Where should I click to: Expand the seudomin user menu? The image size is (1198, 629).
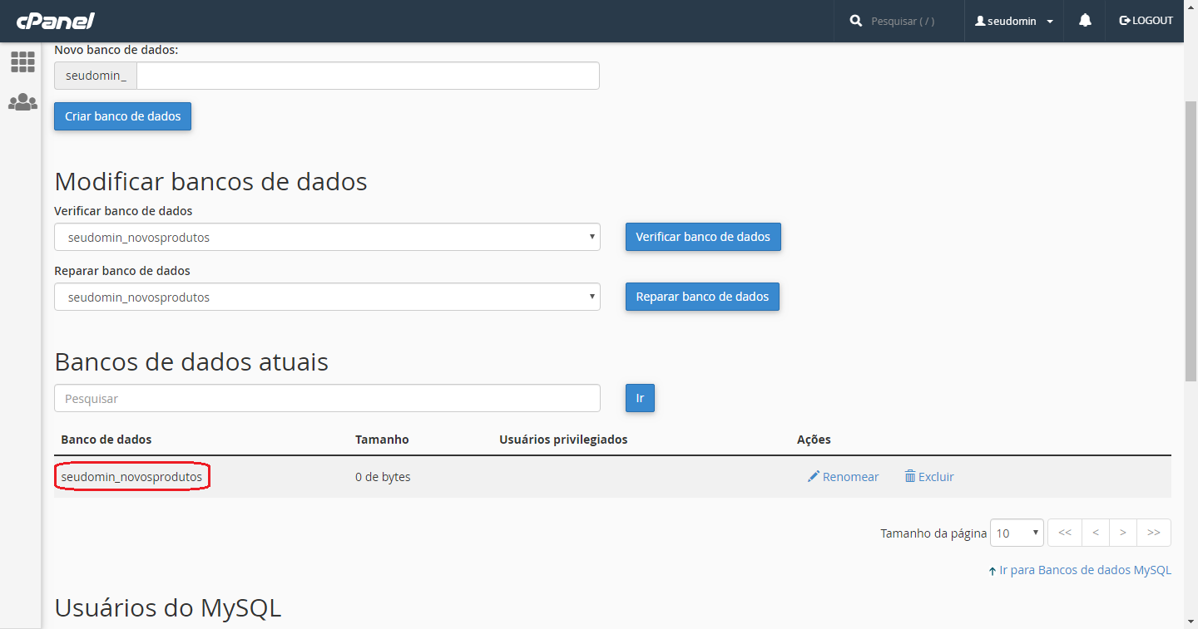pos(1014,21)
